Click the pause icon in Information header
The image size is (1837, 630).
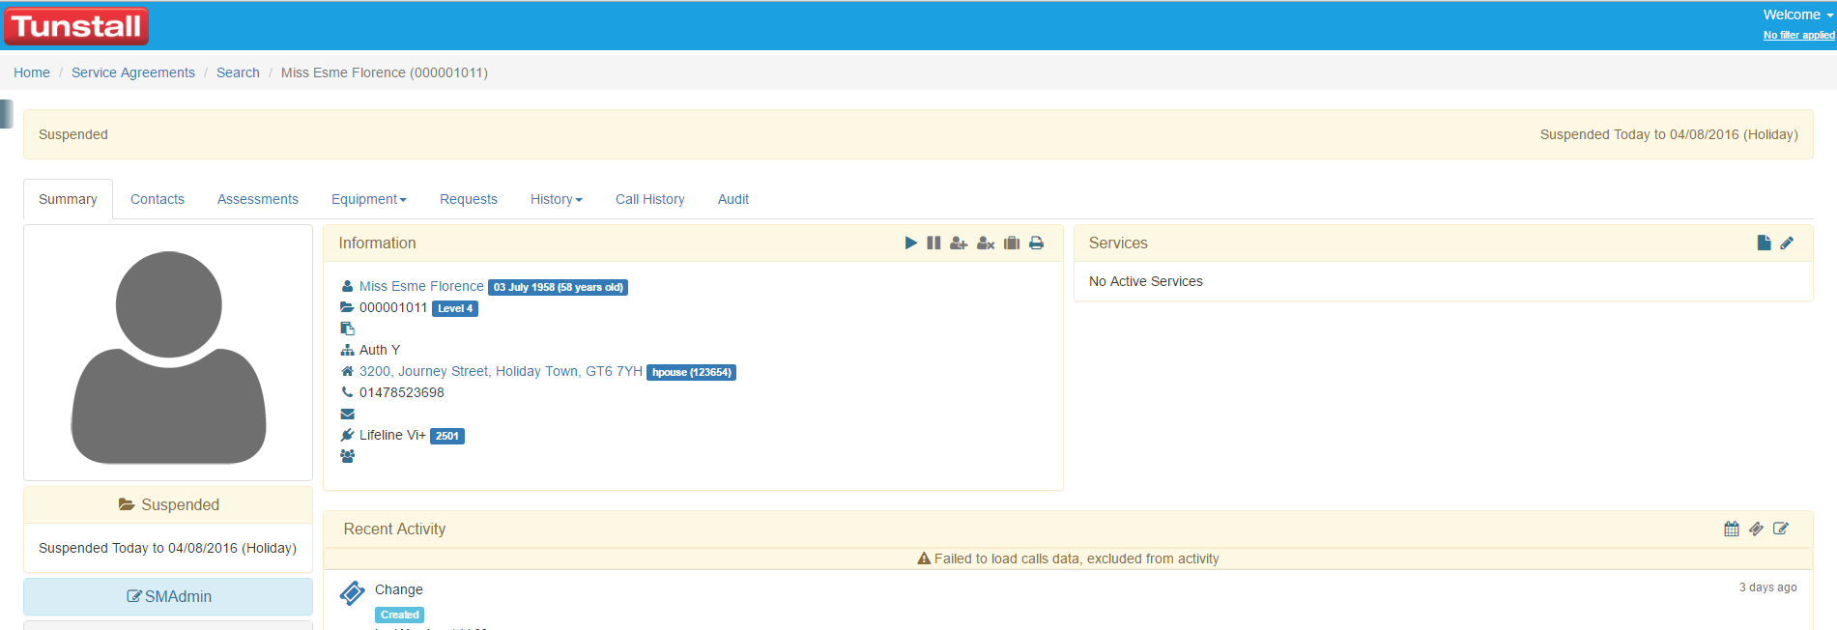point(933,243)
